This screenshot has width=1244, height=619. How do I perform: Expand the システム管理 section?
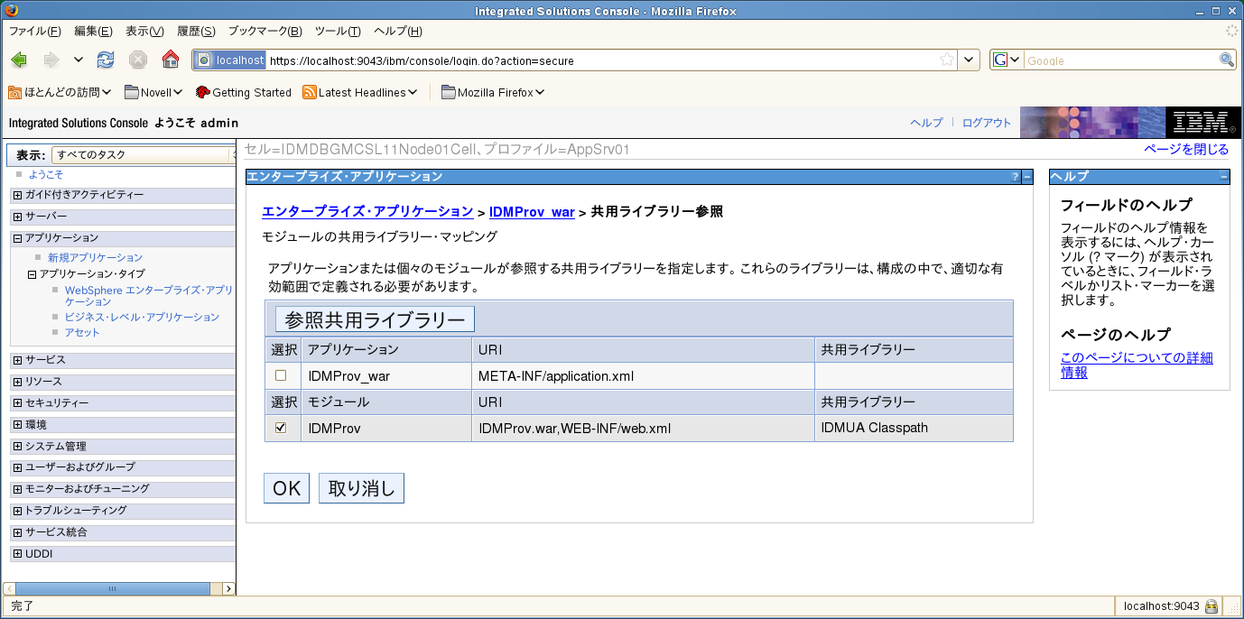pos(17,446)
